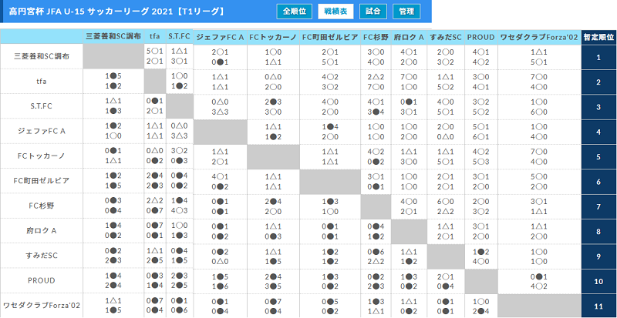Click 三菱養和SC調布 row's score cell against FC町田ゼルビア
This screenshot has width=617, height=318.
330,57
